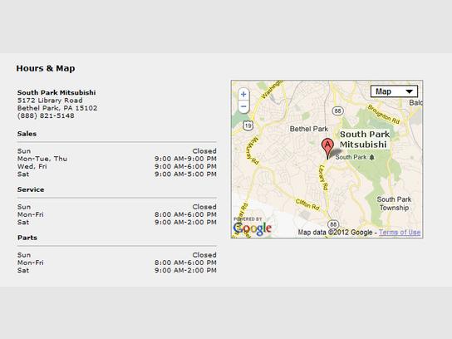The width and height of the screenshot is (452, 339).
Task: Click the South Park tree icon
Action: point(372,157)
